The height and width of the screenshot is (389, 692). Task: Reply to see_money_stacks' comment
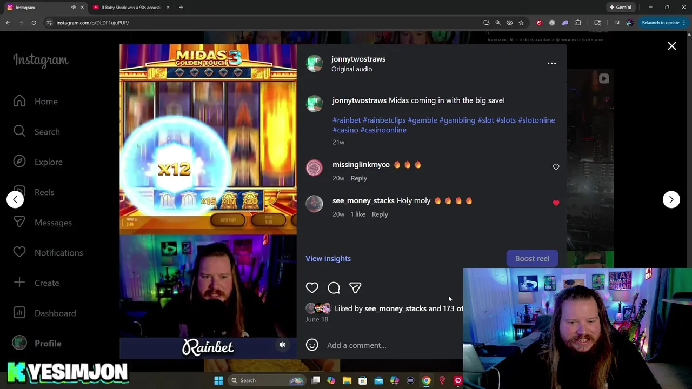click(x=380, y=214)
